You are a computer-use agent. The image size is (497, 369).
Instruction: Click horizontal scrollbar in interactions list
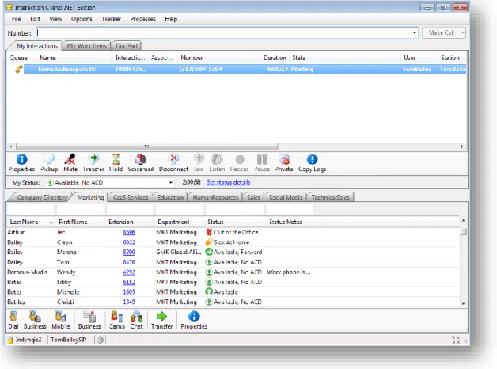point(147,146)
